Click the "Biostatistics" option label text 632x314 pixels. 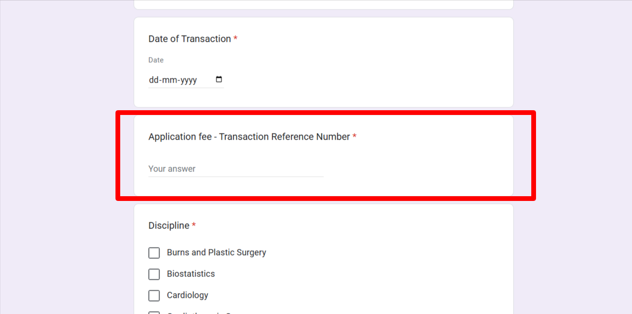coord(191,274)
